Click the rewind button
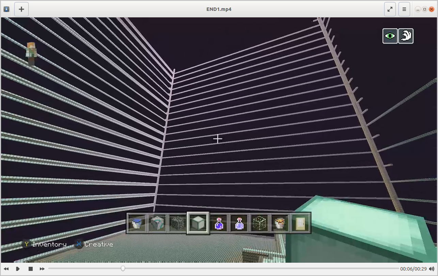This screenshot has height=276, width=438. point(6,269)
